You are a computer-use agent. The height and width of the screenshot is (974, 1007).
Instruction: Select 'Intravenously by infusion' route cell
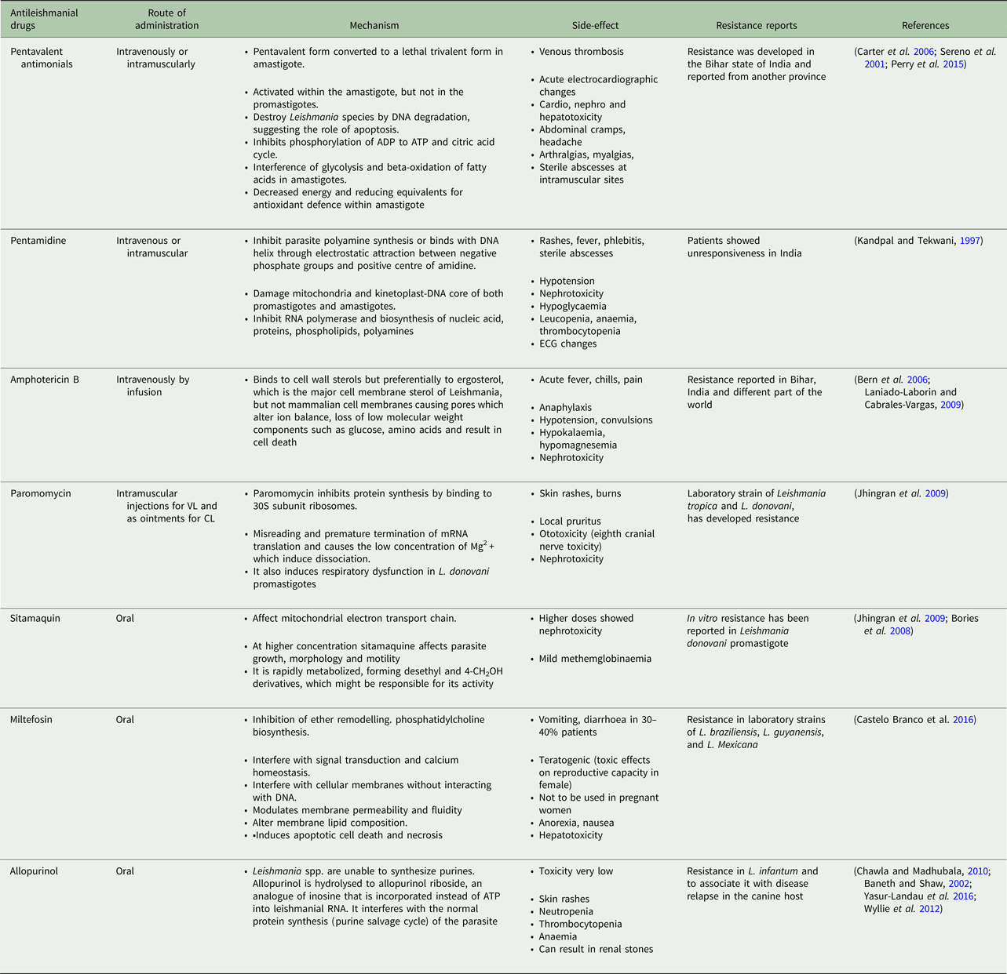pos(152,386)
